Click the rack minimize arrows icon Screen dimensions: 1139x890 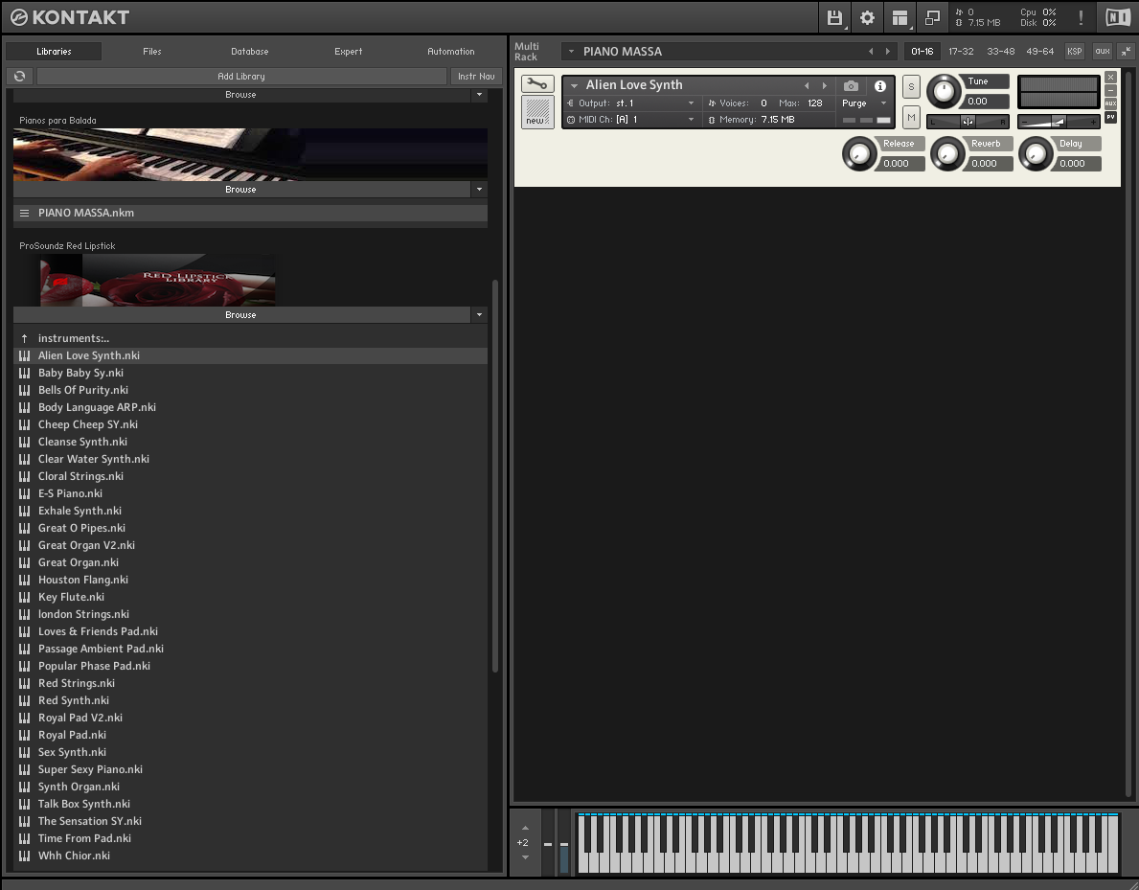coord(1126,52)
